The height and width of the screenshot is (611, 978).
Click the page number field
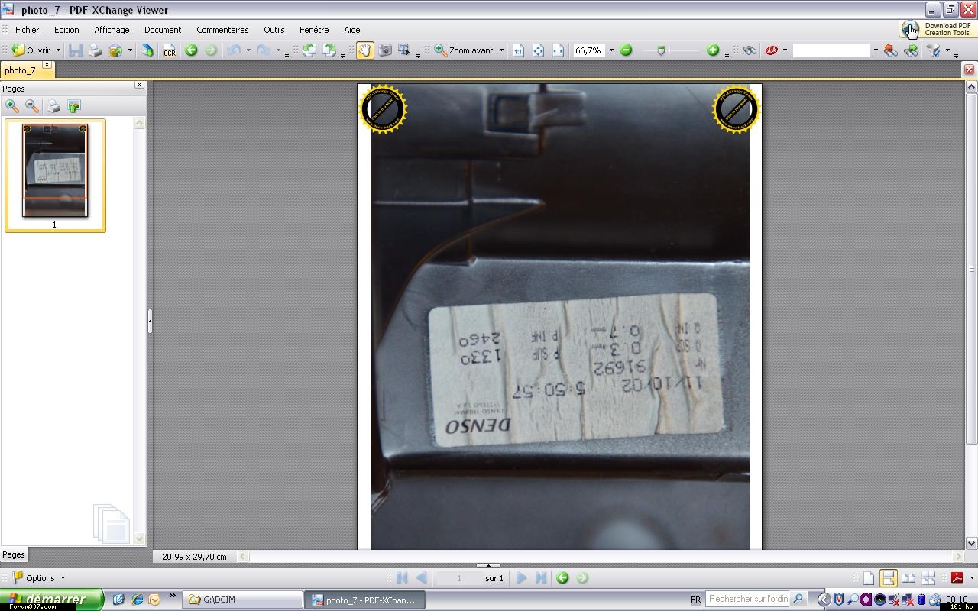tap(458, 578)
